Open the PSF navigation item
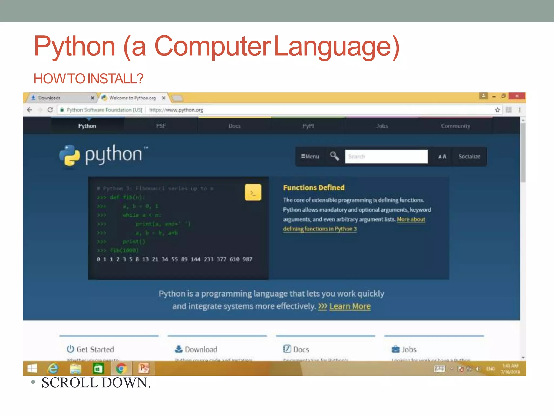Image resolution: width=554 pixels, height=416 pixels. pyautogui.click(x=161, y=126)
